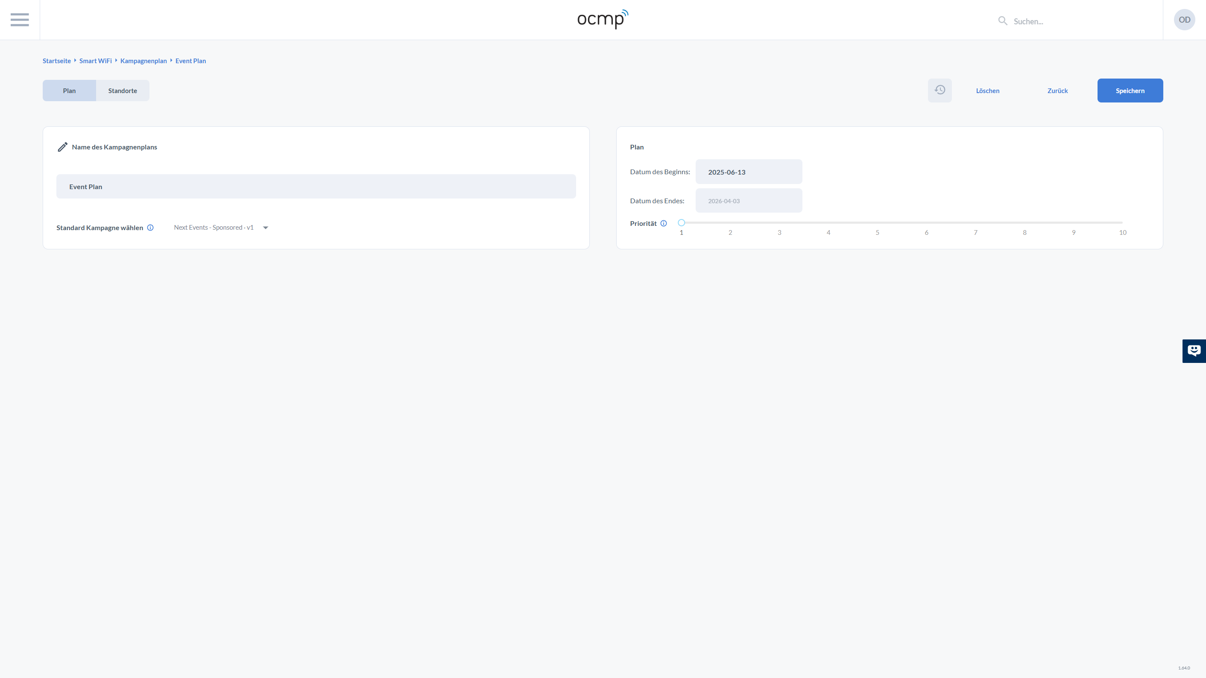Click the Event Plan name input
1206x678 pixels.
[316, 187]
